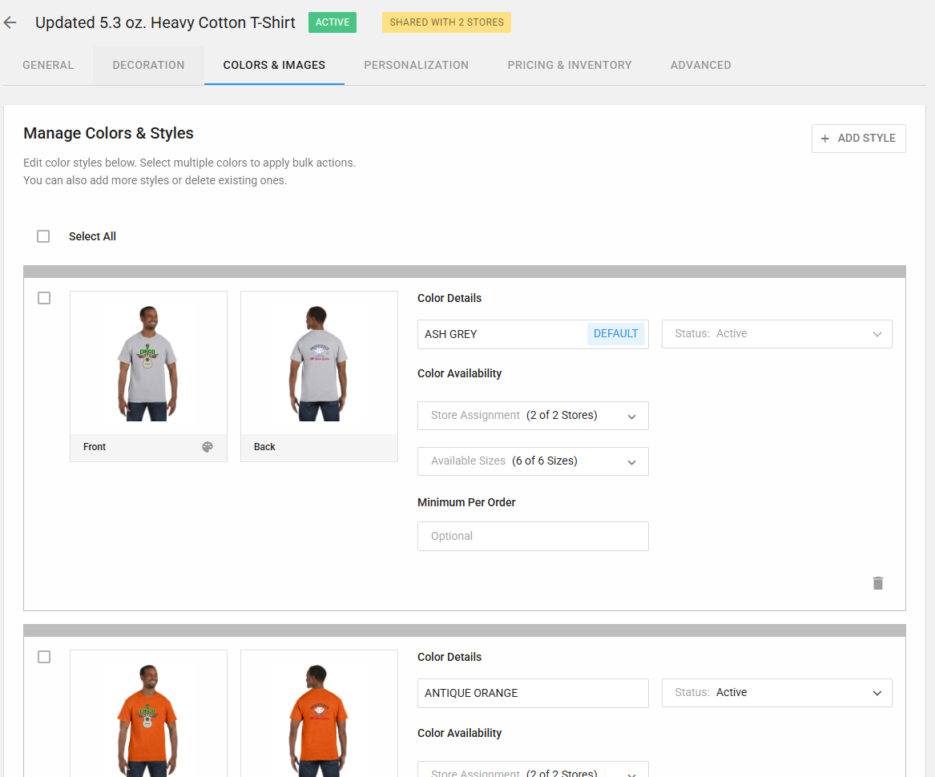The width and height of the screenshot is (935, 777).
Task: Click the palette icon on Front image
Action: pos(208,447)
